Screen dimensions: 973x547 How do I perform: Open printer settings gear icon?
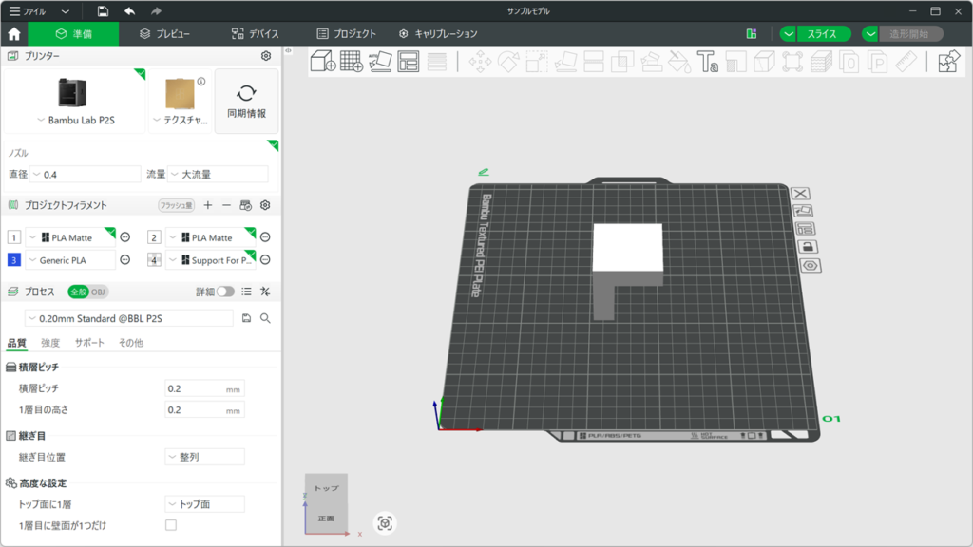pos(266,56)
